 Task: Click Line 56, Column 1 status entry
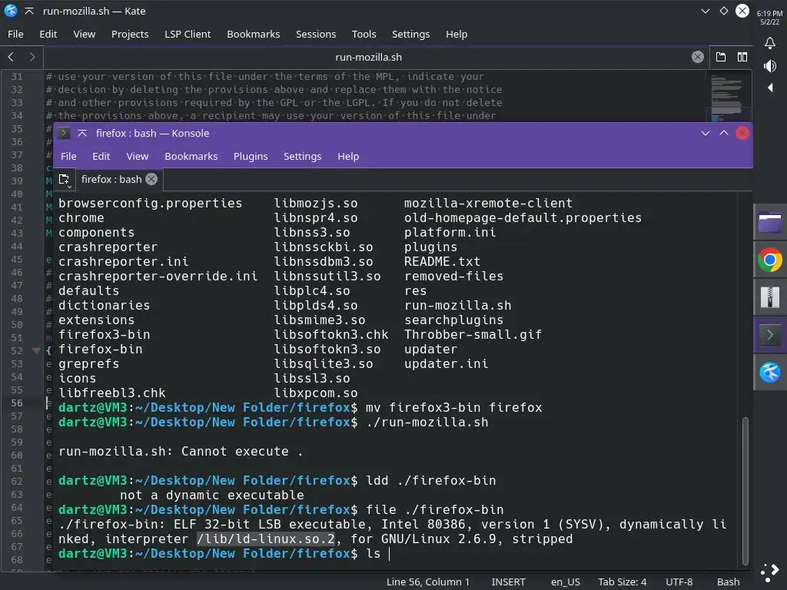point(427,582)
